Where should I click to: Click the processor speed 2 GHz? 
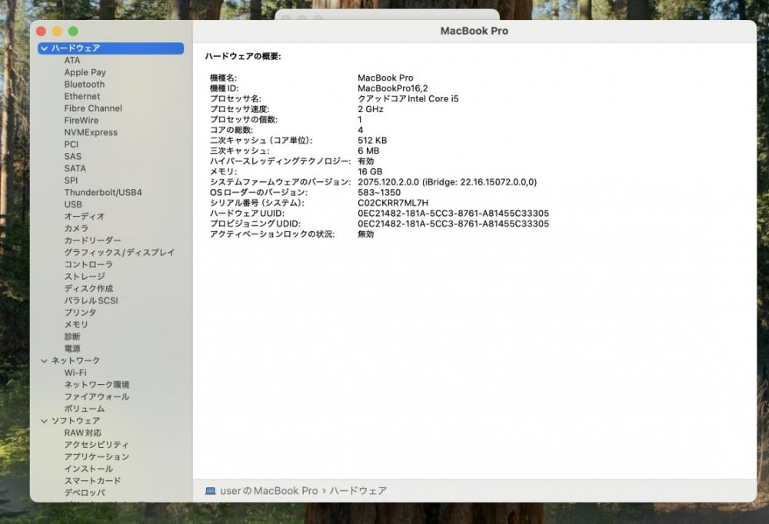point(371,109)
